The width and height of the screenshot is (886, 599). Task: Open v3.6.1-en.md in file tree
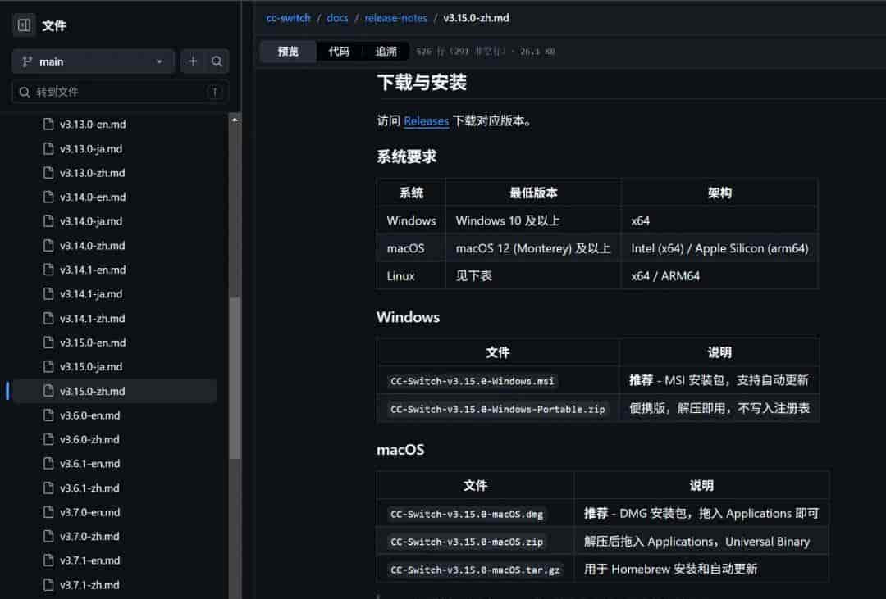(x=90, y=464)
